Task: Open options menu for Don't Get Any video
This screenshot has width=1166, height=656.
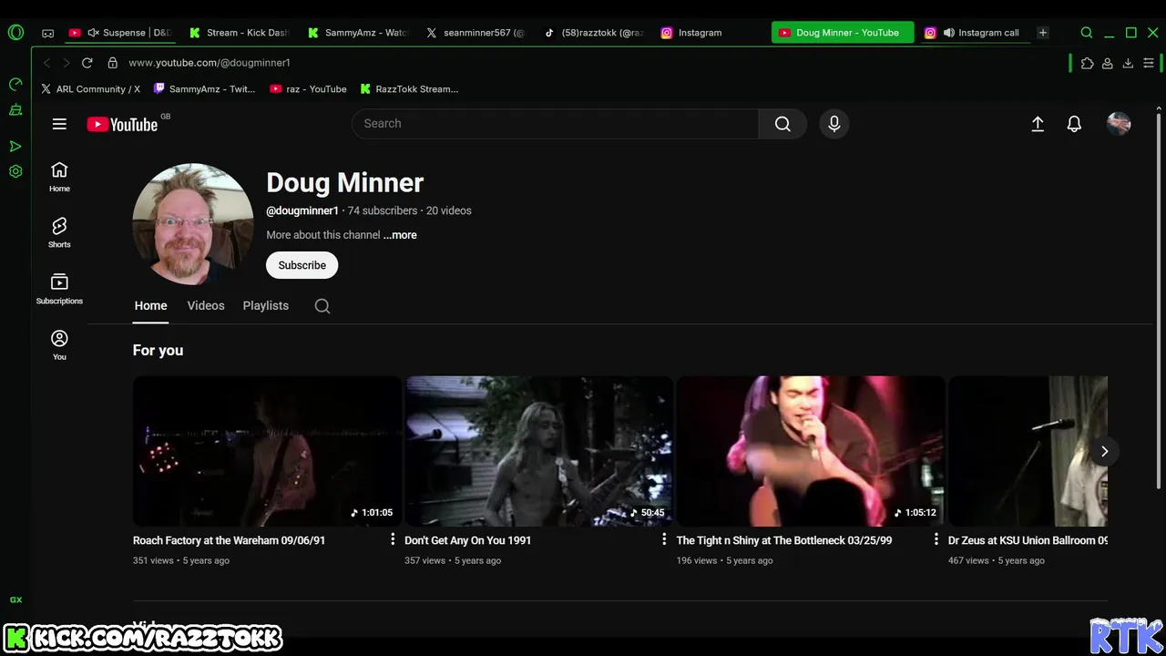Action: pyautogui.click(x=664, y=540)
